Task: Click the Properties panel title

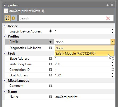Action: tap(11, 5)
